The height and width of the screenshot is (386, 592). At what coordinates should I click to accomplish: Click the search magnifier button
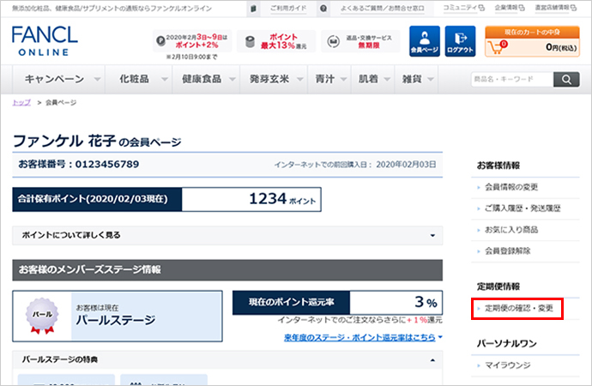point(566,80)
